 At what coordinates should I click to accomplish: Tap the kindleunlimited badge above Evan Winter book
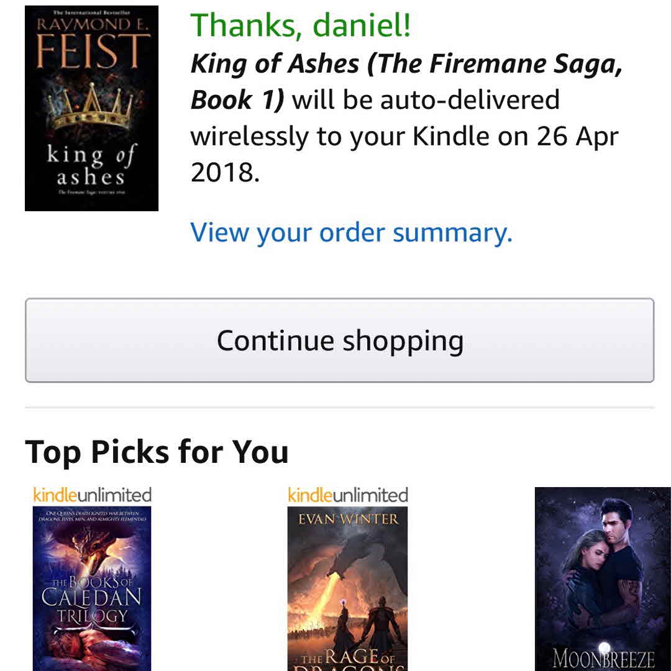coord(347,495)
